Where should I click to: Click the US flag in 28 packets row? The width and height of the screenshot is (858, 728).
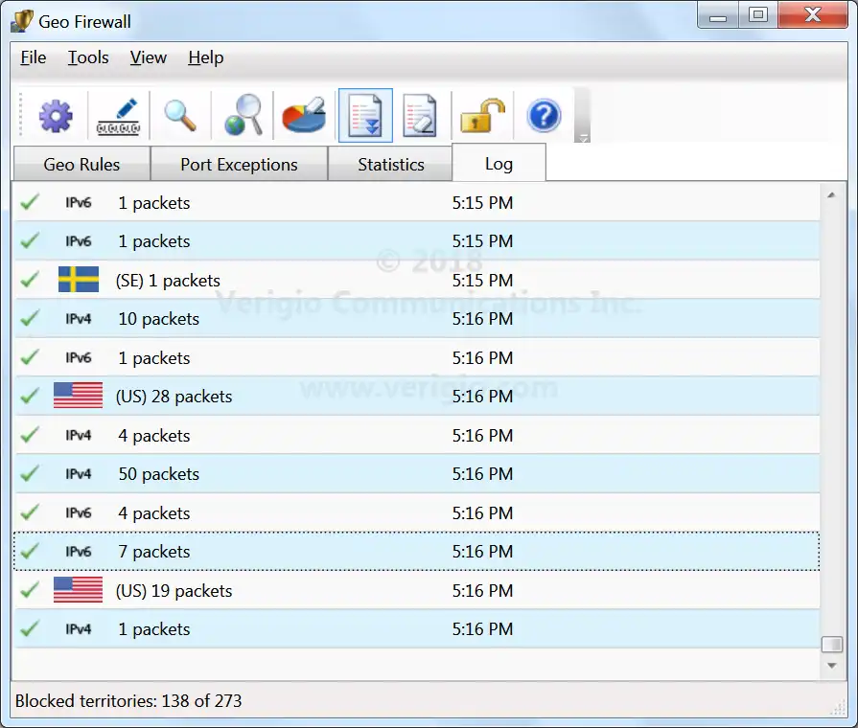tap(79, 396)
